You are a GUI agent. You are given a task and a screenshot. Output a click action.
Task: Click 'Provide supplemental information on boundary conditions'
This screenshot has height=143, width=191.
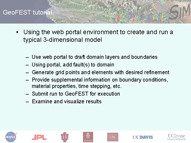100,80
